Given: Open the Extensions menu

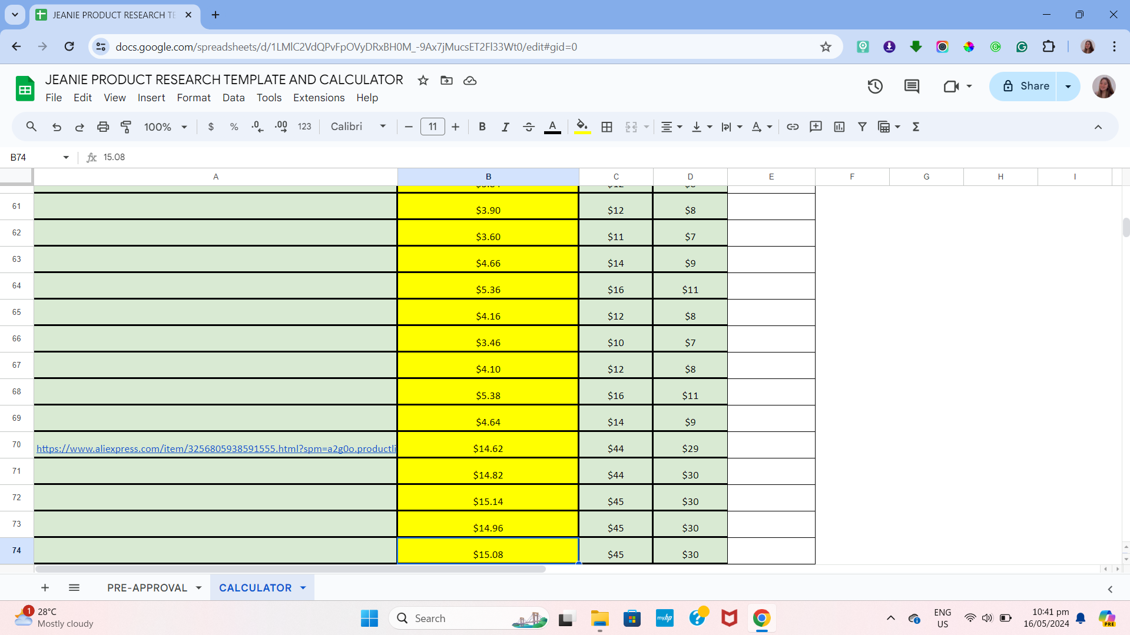Looking at the screenshot, I should click(x=319, y=98).
